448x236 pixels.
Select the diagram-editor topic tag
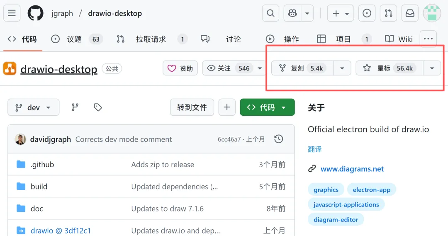(336, 220)
